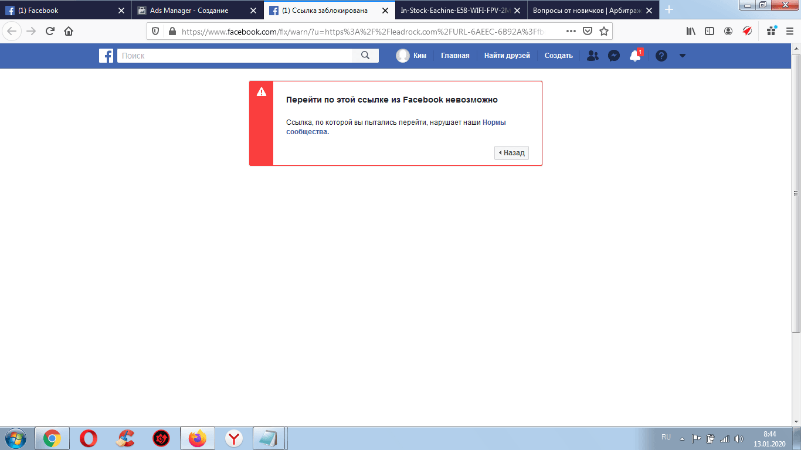This screenshot has height=450, width=801.
Task: Open the Notifications bell
Action: [x=635, y=56]
